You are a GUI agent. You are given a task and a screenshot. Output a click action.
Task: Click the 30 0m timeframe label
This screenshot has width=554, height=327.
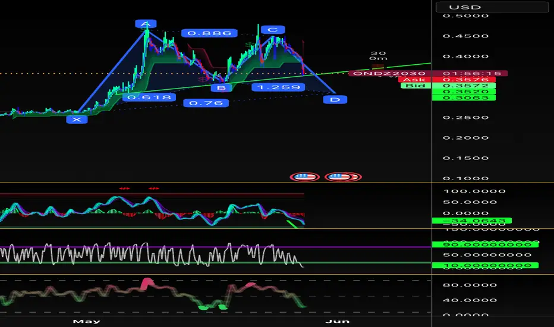(x=379, y=56)
